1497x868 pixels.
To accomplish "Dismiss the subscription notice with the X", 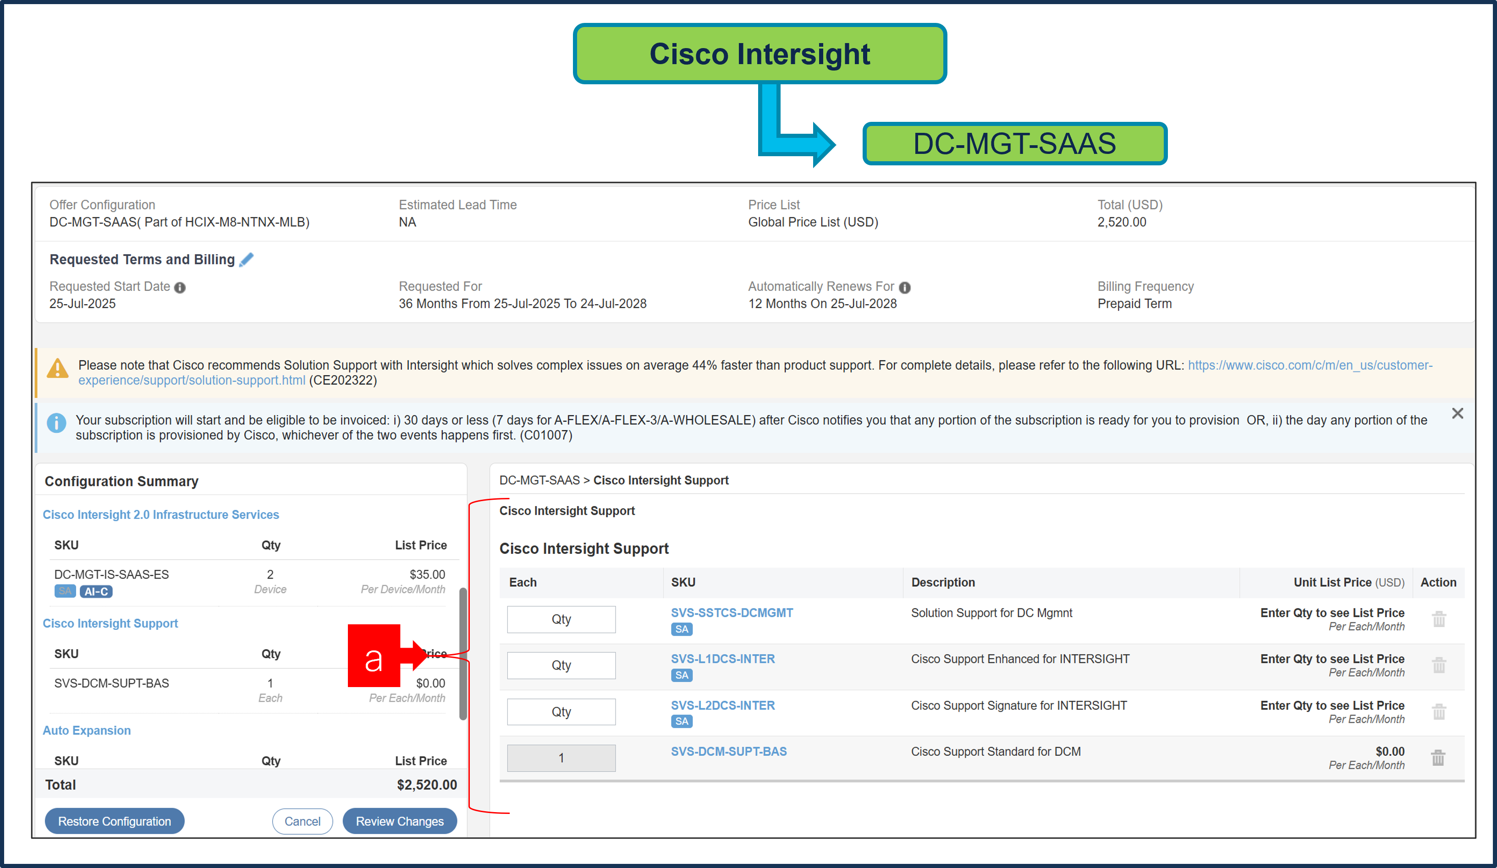I will click(1458, 413).
